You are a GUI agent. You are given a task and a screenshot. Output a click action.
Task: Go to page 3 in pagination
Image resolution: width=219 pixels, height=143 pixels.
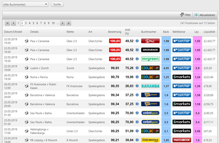26,23
